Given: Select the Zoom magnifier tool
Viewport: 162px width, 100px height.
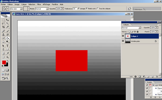Looking at the screenshot, I should point(7,57).
